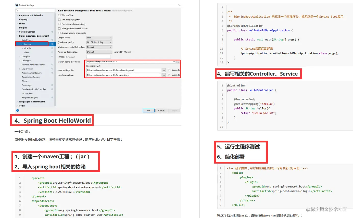353x218 pixels.
Task: Expand the Appearance & Behavior node
Action: (17, 16)
